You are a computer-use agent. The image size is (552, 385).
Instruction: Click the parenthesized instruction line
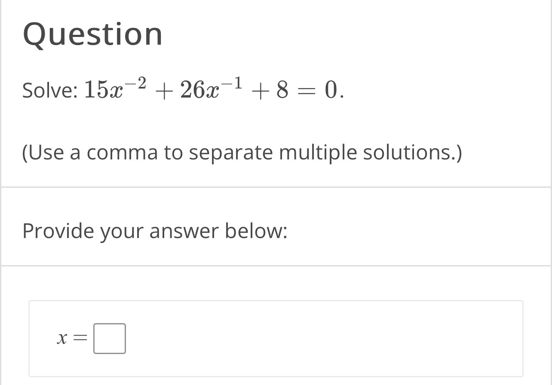243,152
